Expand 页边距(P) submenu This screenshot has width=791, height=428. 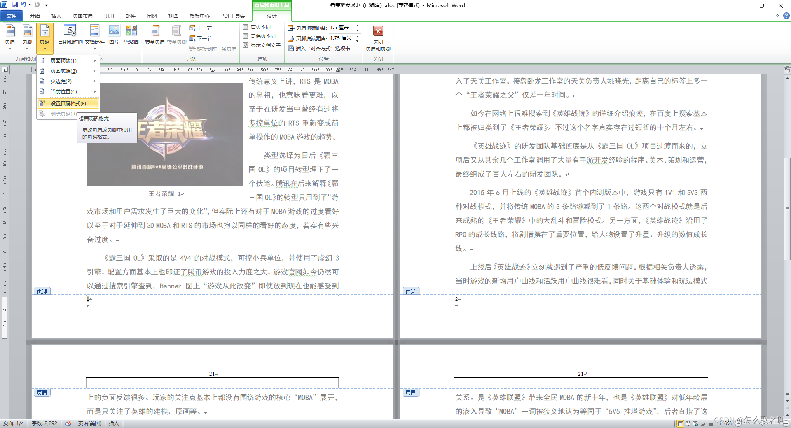[68, 81]
